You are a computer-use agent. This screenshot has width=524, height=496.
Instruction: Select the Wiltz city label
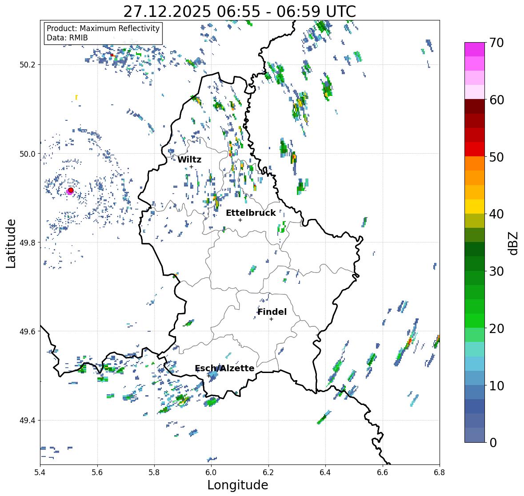click(x=189, y=159)
